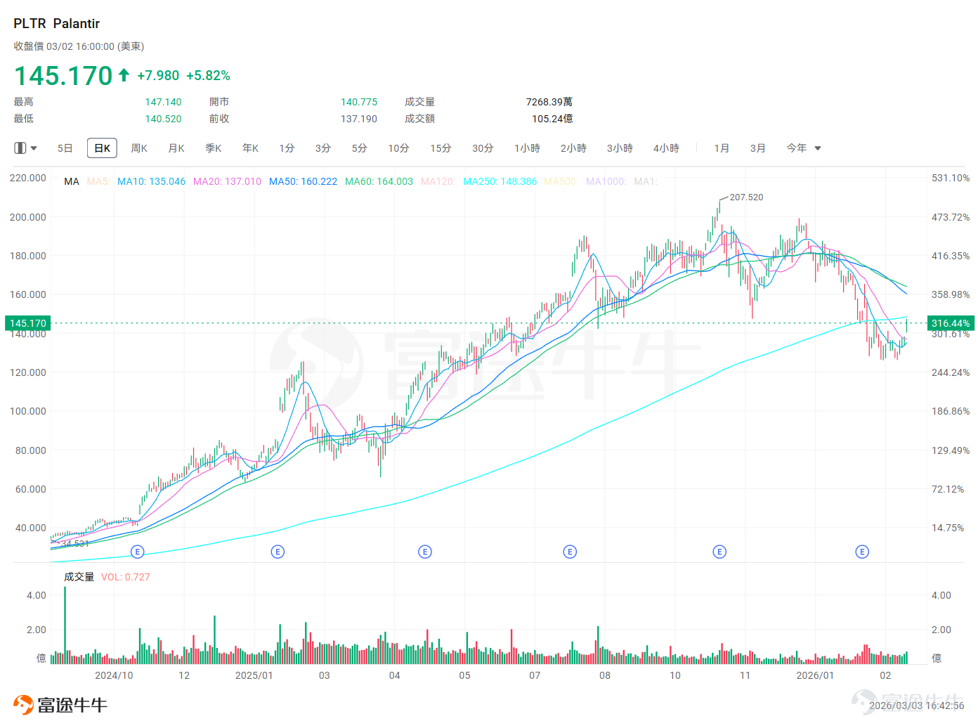This screenshot has width=978, height=728.
Task: Click the 207.520 high price label
Action: pos(746,197)
